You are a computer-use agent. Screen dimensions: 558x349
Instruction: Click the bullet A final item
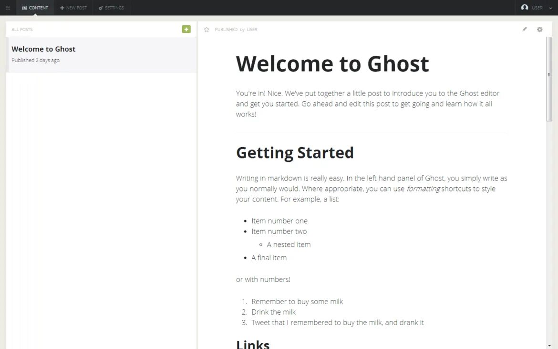(269, 258)
